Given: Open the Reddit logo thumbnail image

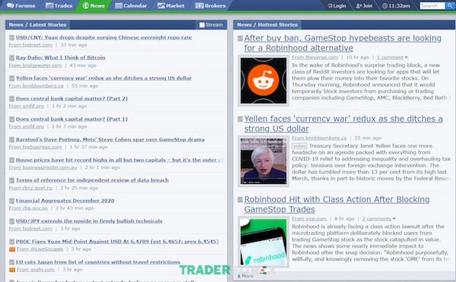Looking at the screenshot, I should pyautogui.click(x=264, y=81).
